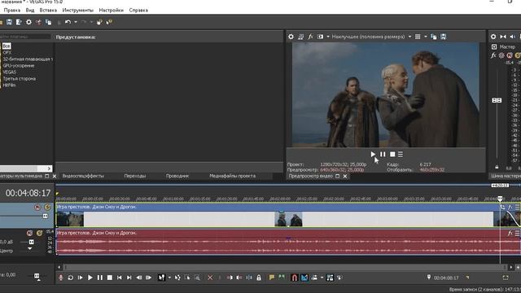Stop playback in the preview window
Image resolution: width=521 pixels, height=293 pixels.
pos(392,154)
